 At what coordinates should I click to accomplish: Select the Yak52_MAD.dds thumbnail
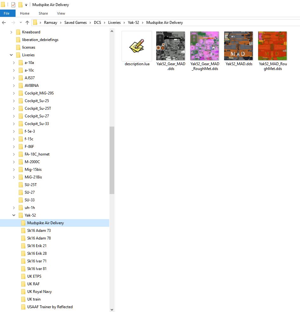coord(238,46)
